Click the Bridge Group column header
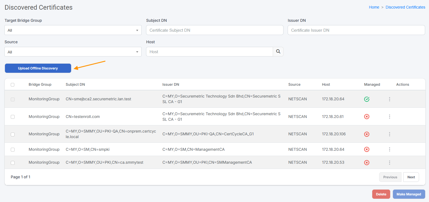 (x=40, y=85)
